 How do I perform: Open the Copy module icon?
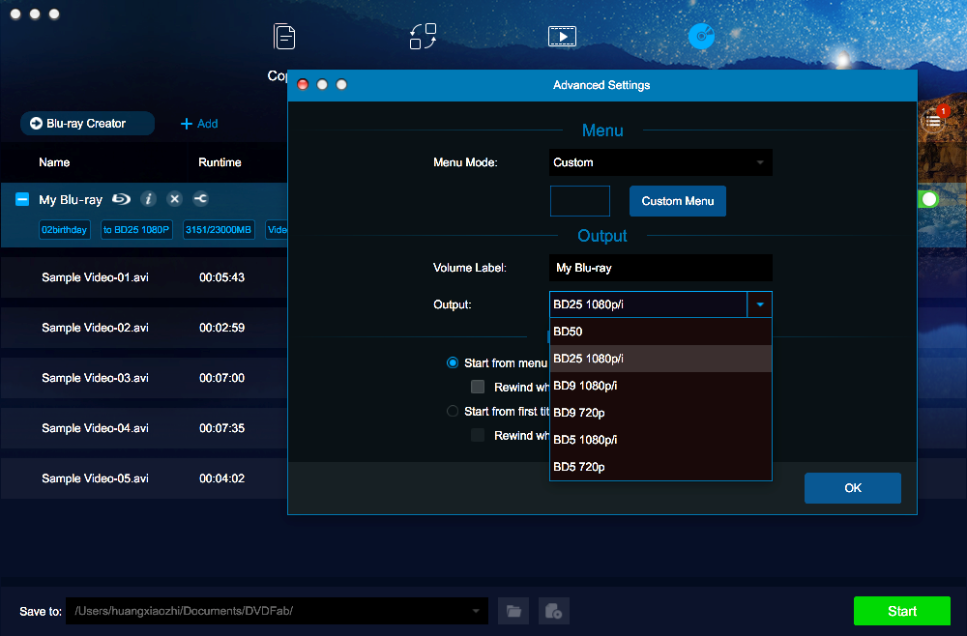point(284,38)
